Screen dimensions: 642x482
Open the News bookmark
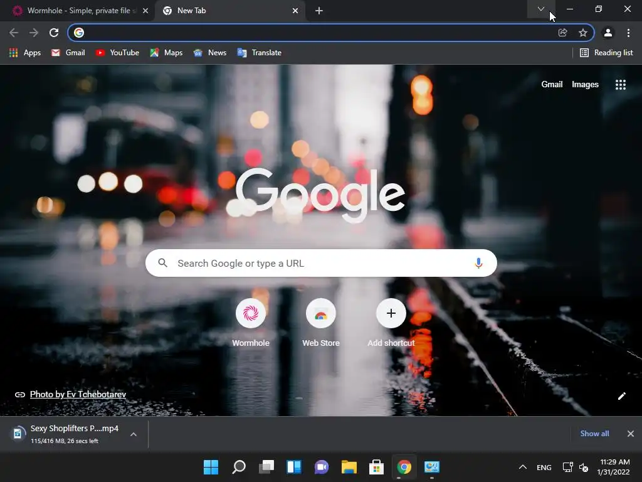(210, 53)
